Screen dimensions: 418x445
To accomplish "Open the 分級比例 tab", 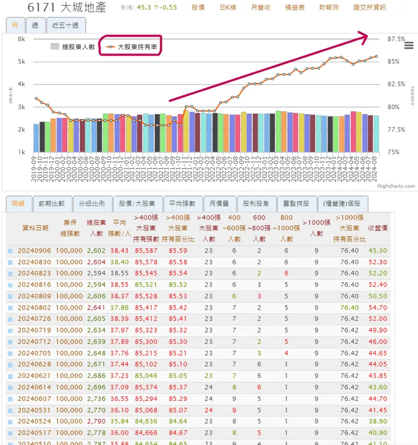I will (92, 203).
